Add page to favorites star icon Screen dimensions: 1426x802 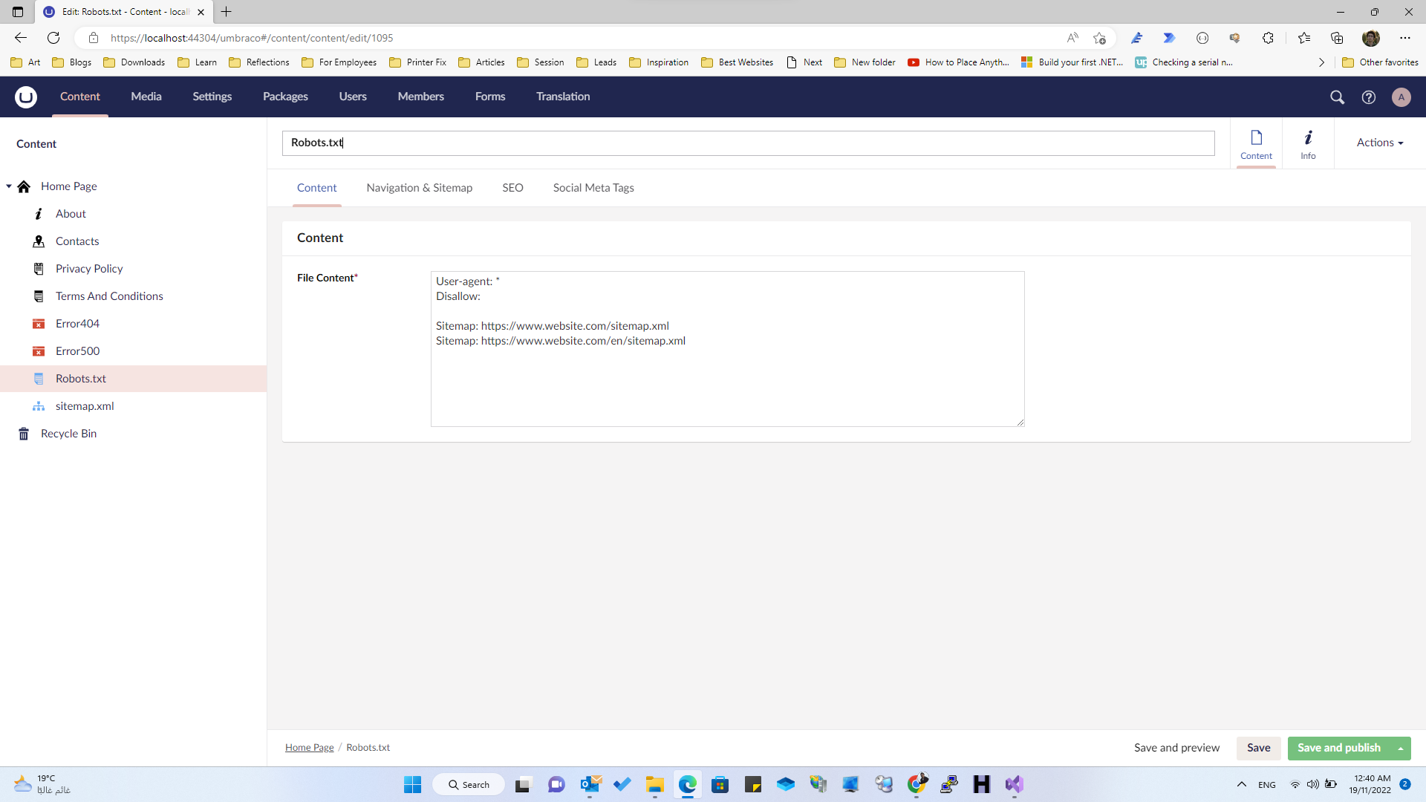1099,38
